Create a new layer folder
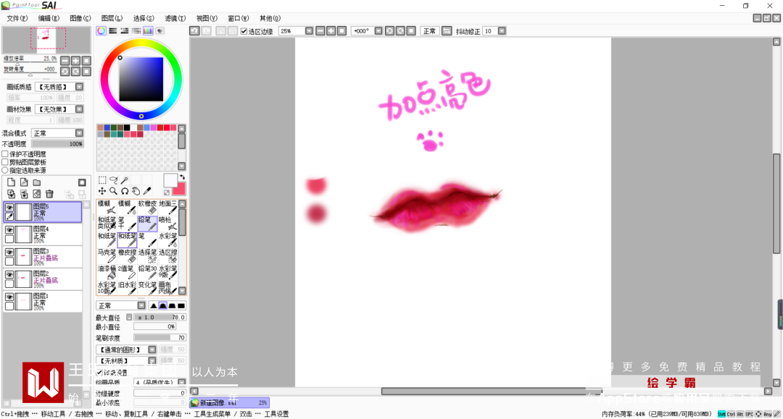The image size is (783, 419). click(37, 182)
